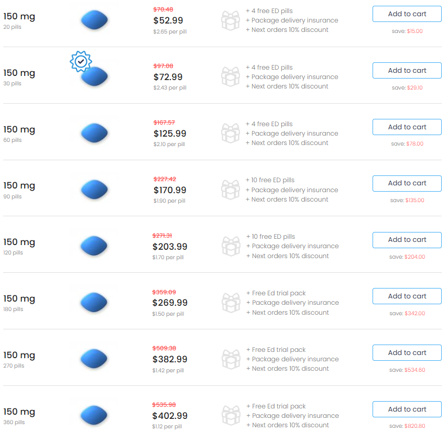Add the $203.99 package to cart
Image resolution: width=448 pixels, height=432 pixels.
point(407,240)
